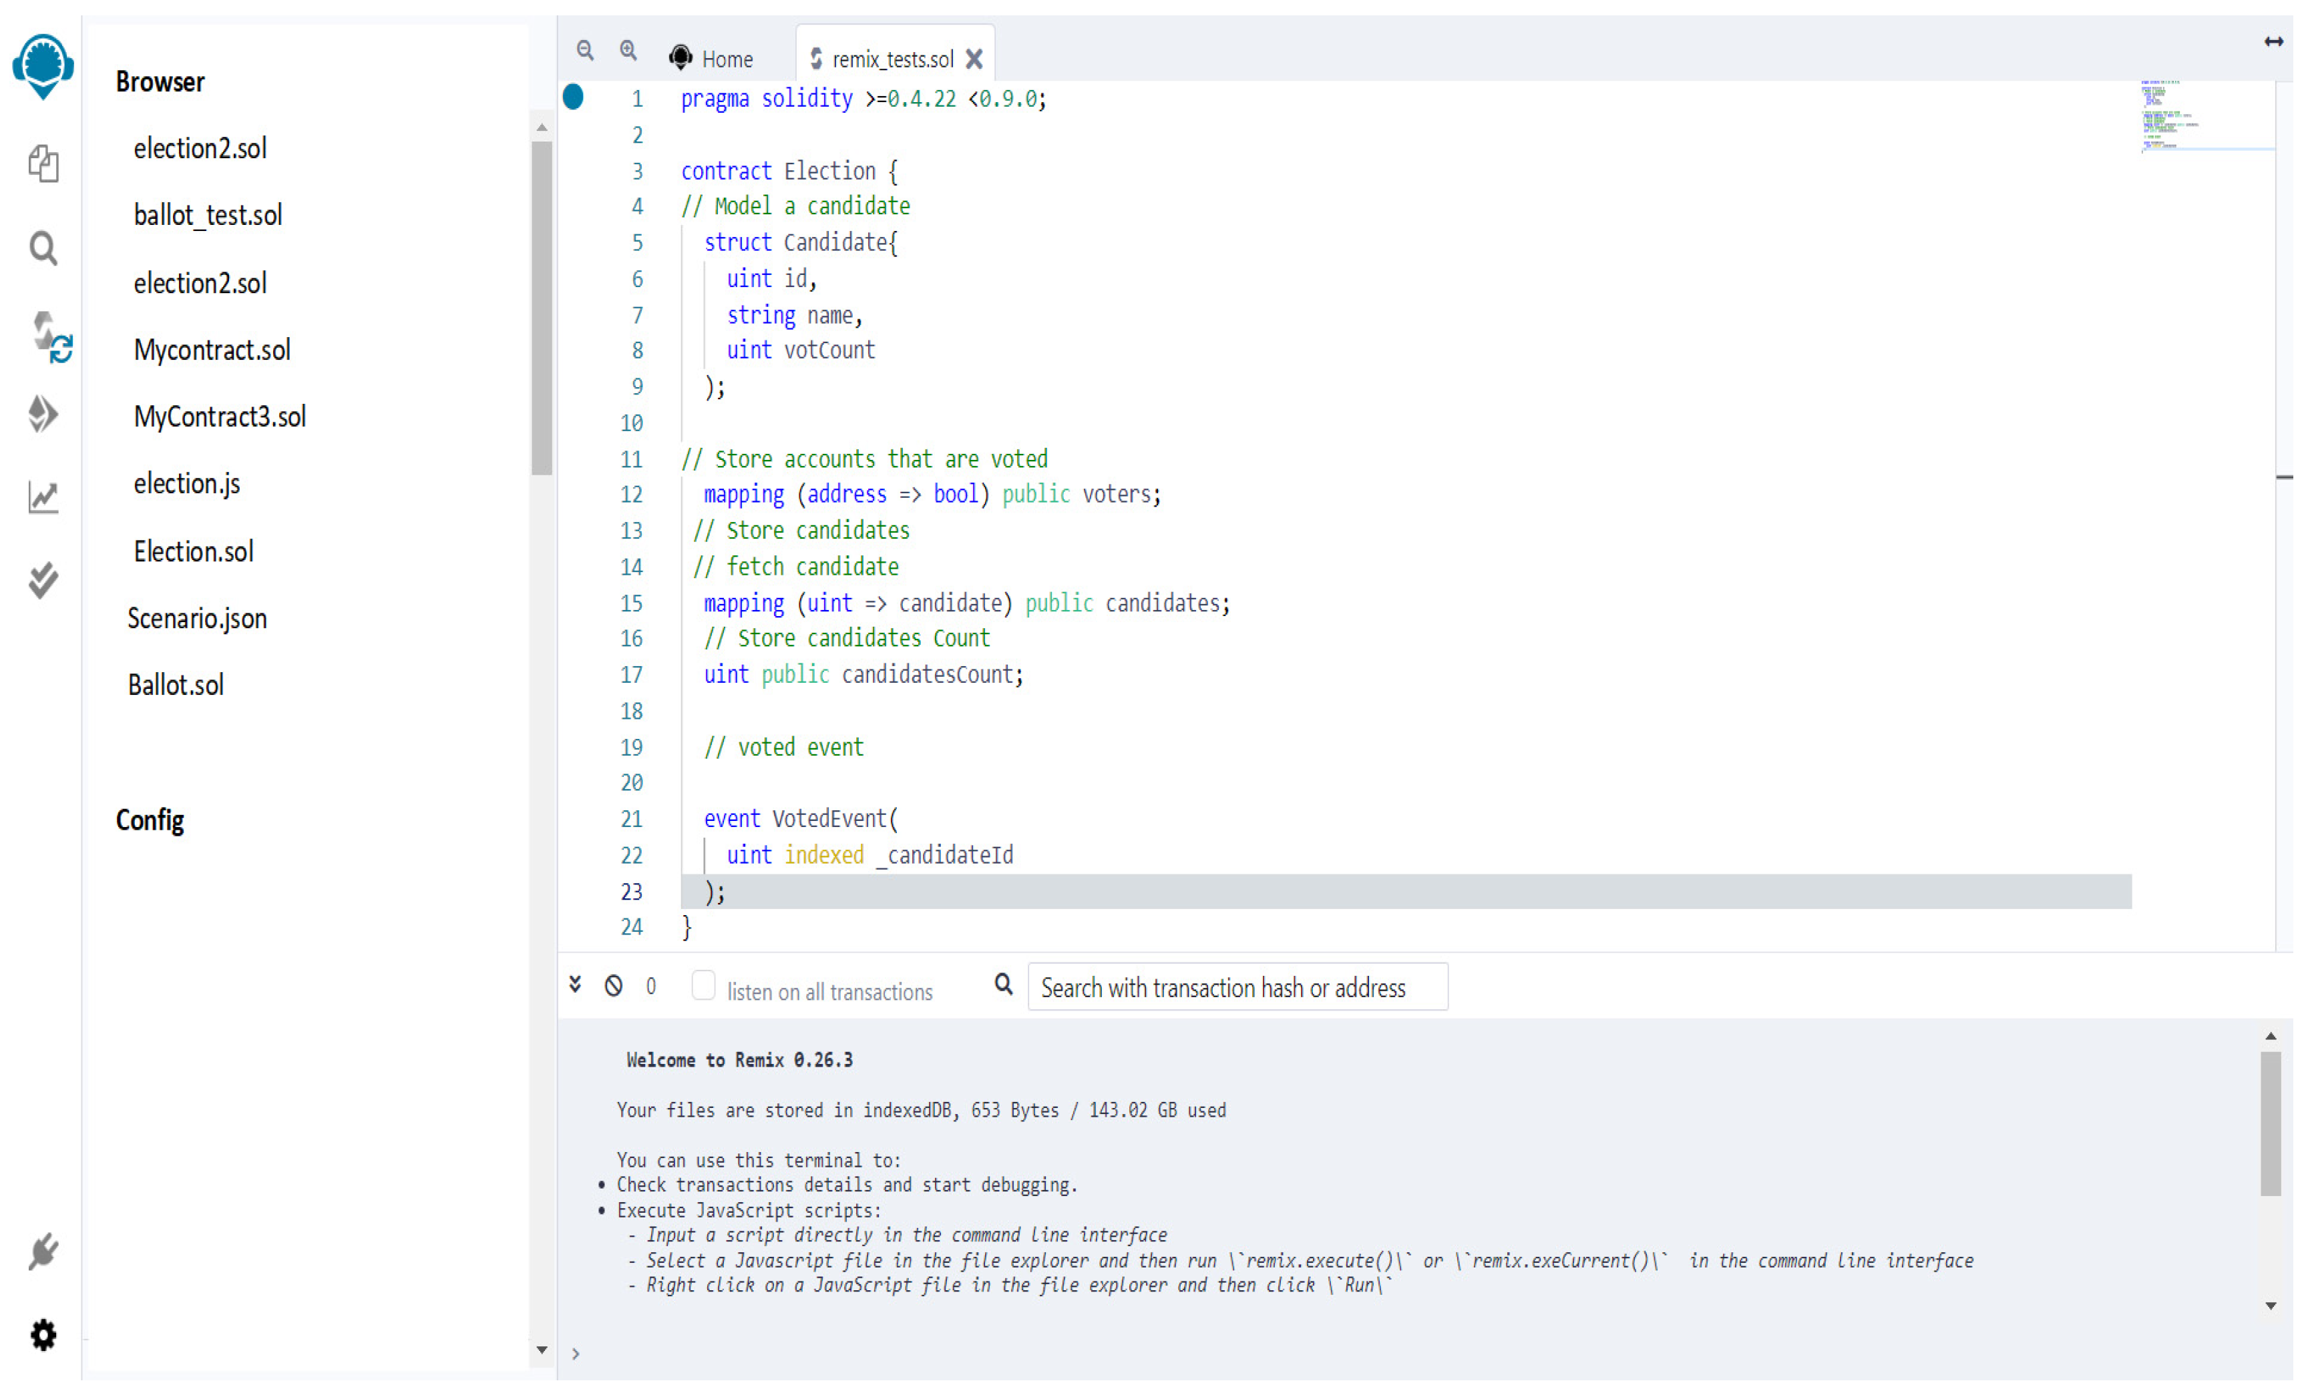Viewport: 2308px width, 1393px height.
Task: Close the remix_tests.sol tab
Action: pos(975,59)
